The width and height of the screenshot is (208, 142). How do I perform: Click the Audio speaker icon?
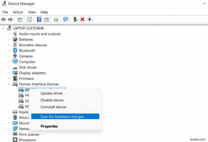15,34
